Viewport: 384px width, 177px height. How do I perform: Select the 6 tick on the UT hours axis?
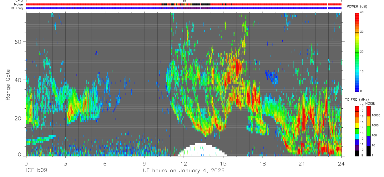click(105, 164)
